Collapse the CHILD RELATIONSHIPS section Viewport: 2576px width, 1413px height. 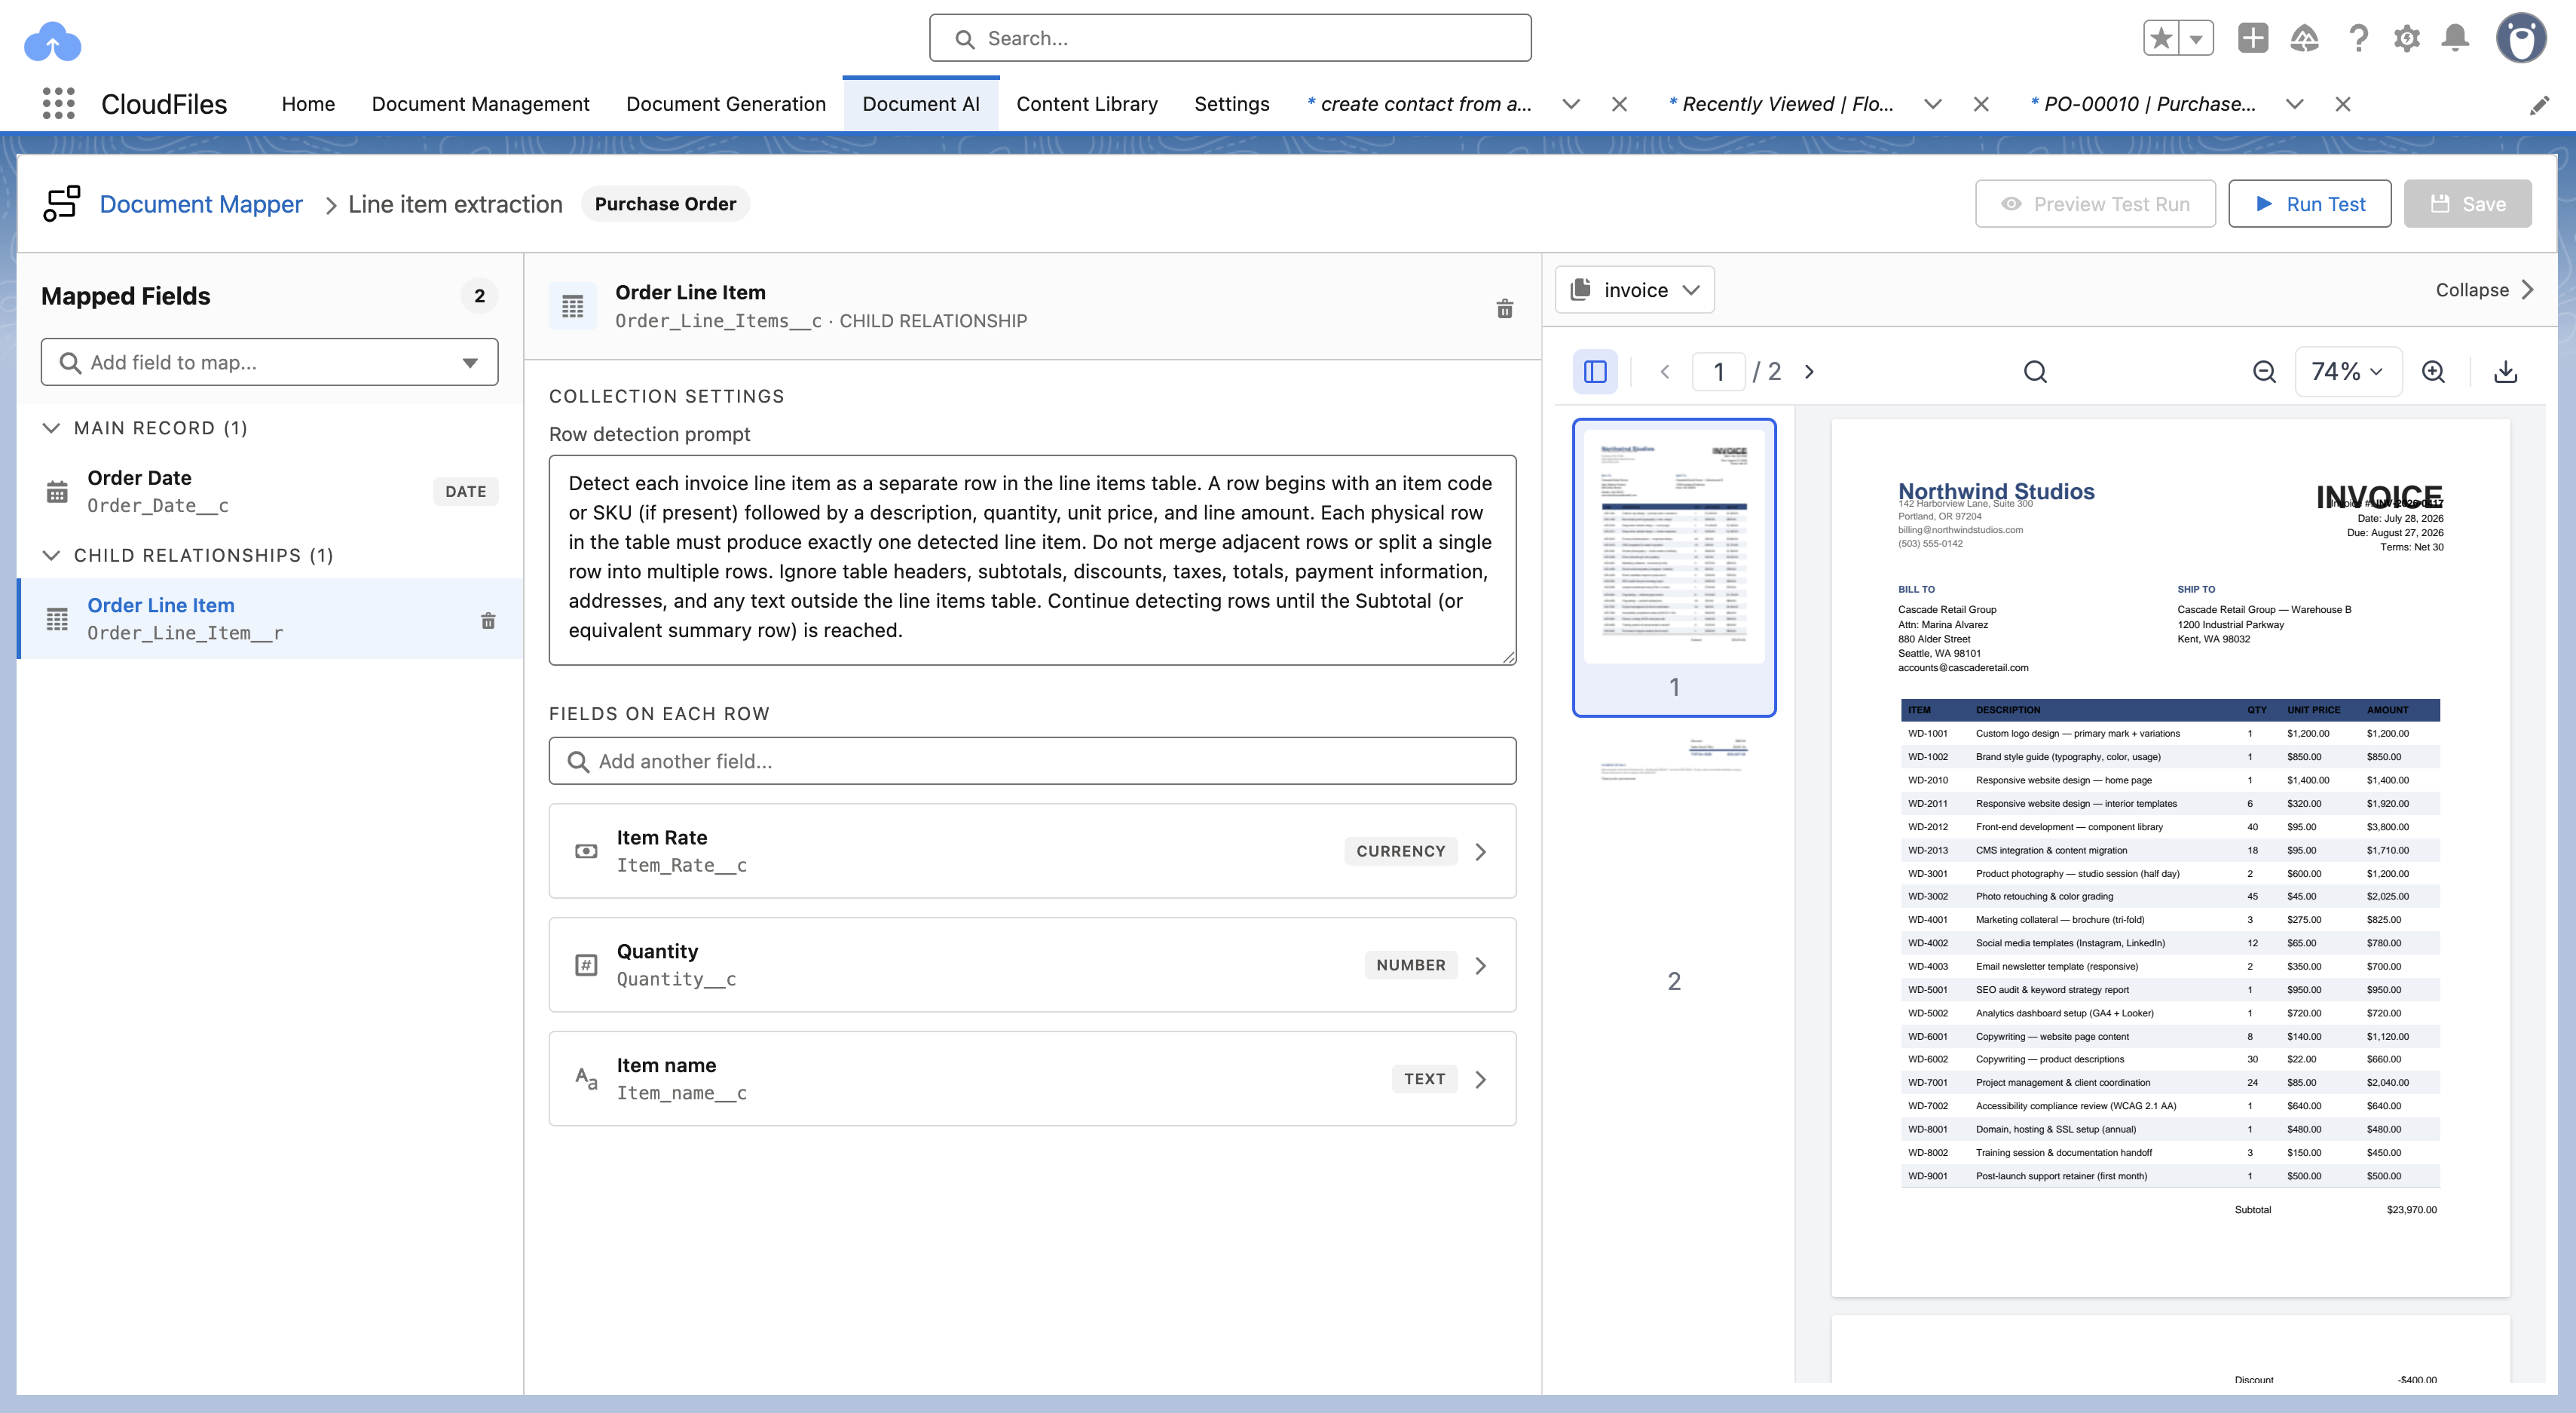(x=51, y=554)
